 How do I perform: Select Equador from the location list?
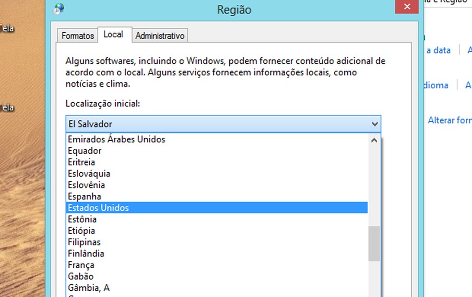217,151
